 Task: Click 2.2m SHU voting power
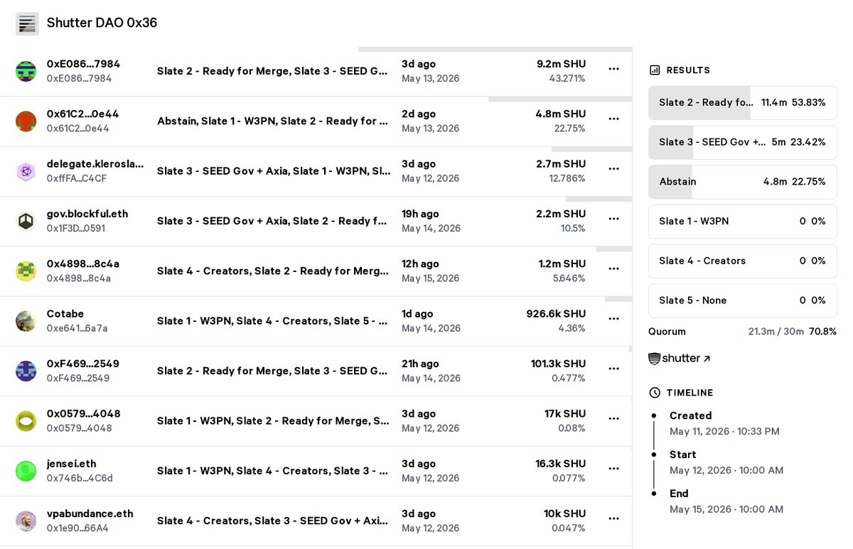point(561,214)
